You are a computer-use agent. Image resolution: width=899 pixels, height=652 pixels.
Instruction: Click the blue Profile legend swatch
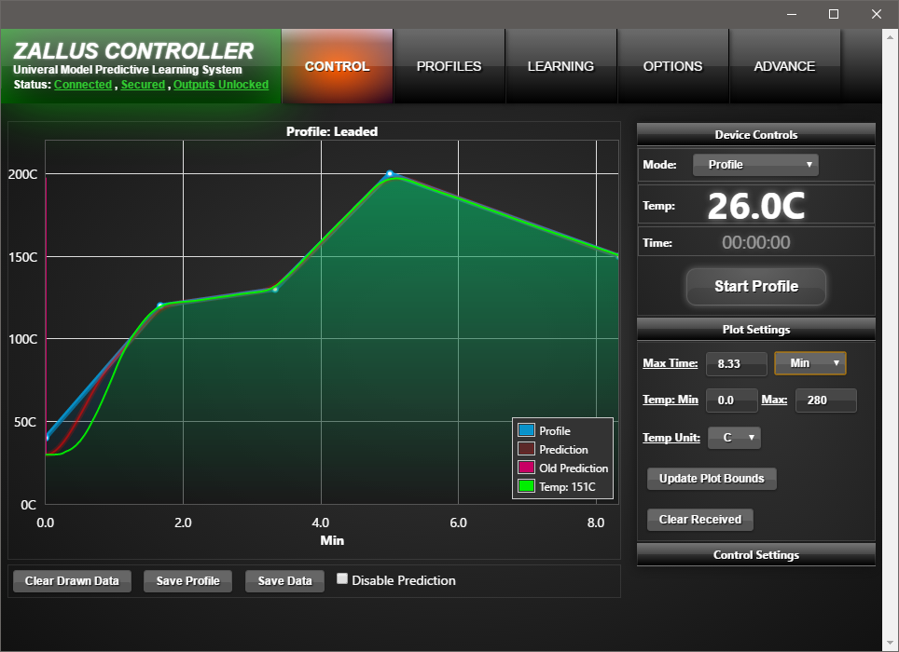(x=526, y=430)
